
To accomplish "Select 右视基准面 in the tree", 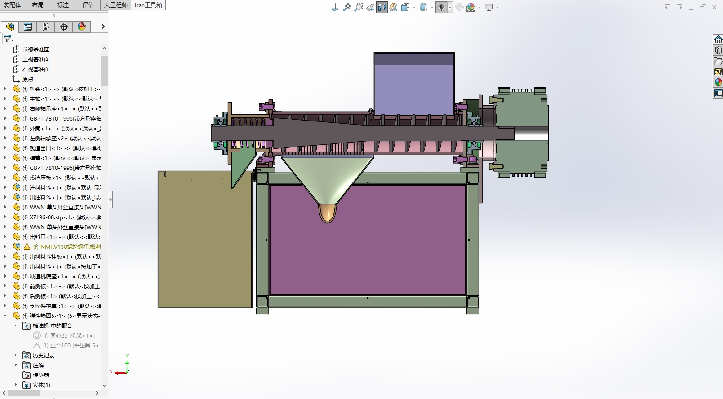I will pos(36,69).
